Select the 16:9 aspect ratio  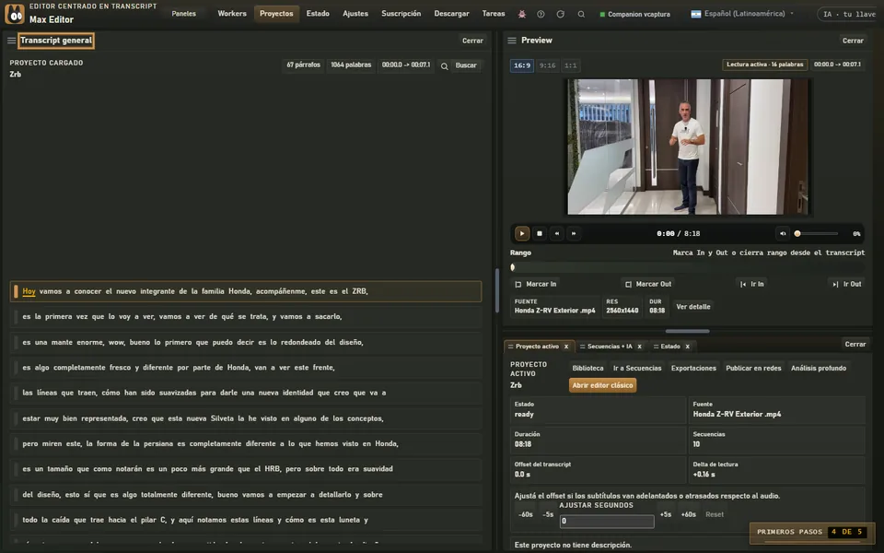point(521,65)
